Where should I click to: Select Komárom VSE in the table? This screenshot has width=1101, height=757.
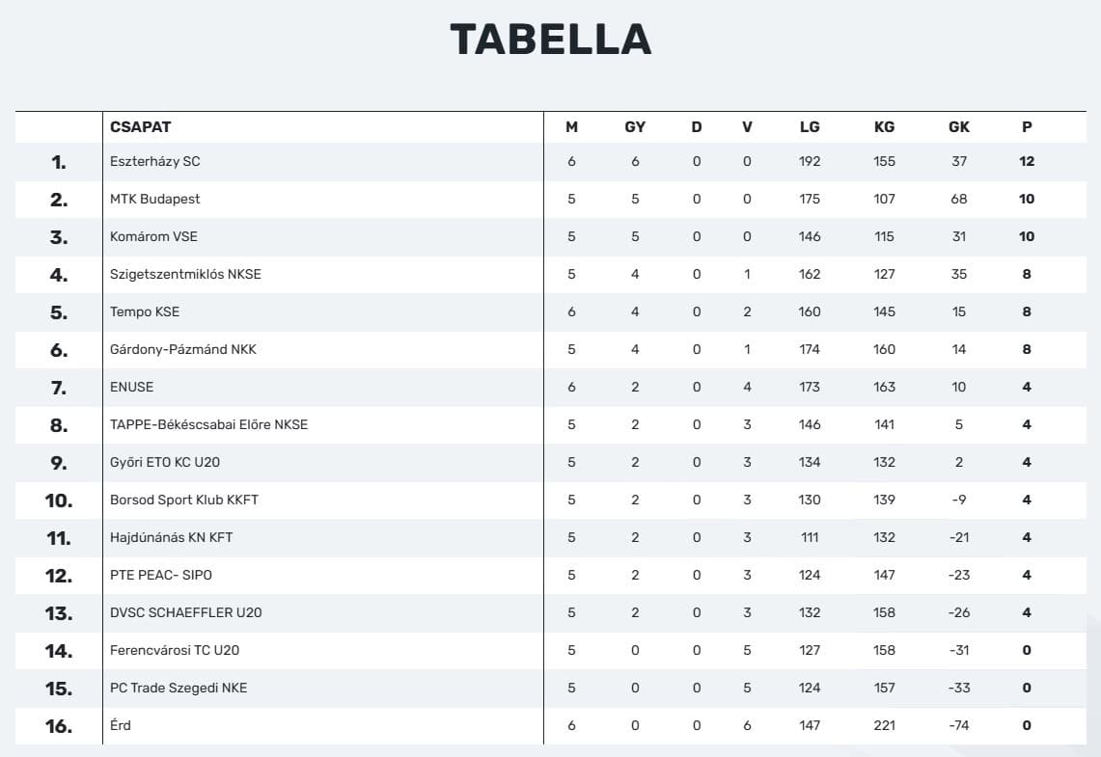153,236
